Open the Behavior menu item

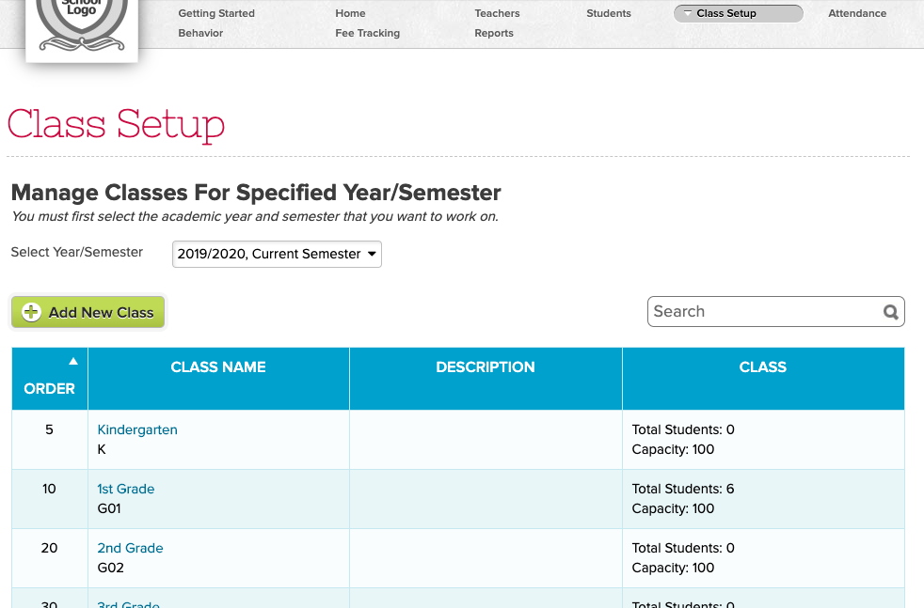(x=200, y=33)
